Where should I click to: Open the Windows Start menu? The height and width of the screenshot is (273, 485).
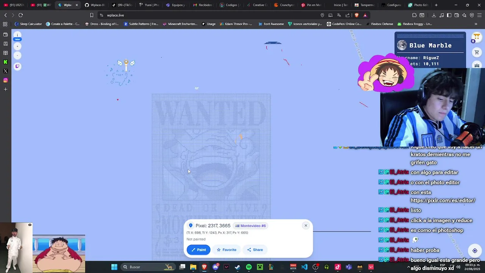click(x=114, y=267)
